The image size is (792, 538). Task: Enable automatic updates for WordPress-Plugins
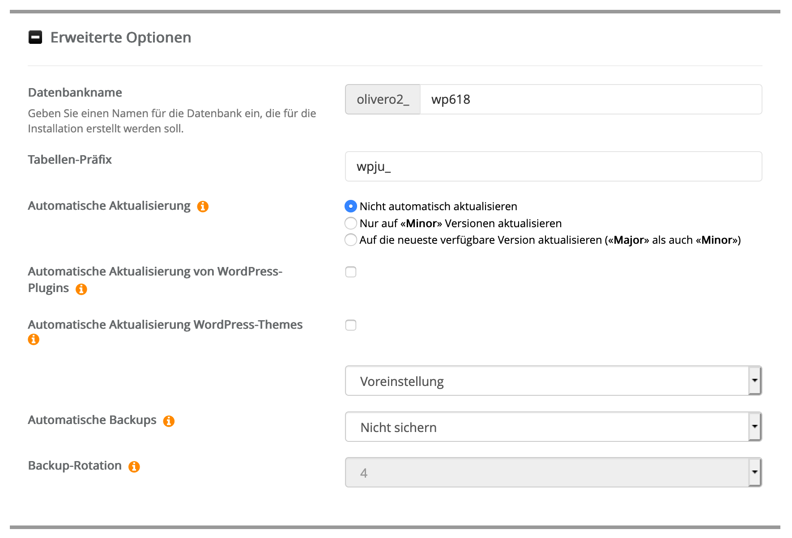coord(351,271)
